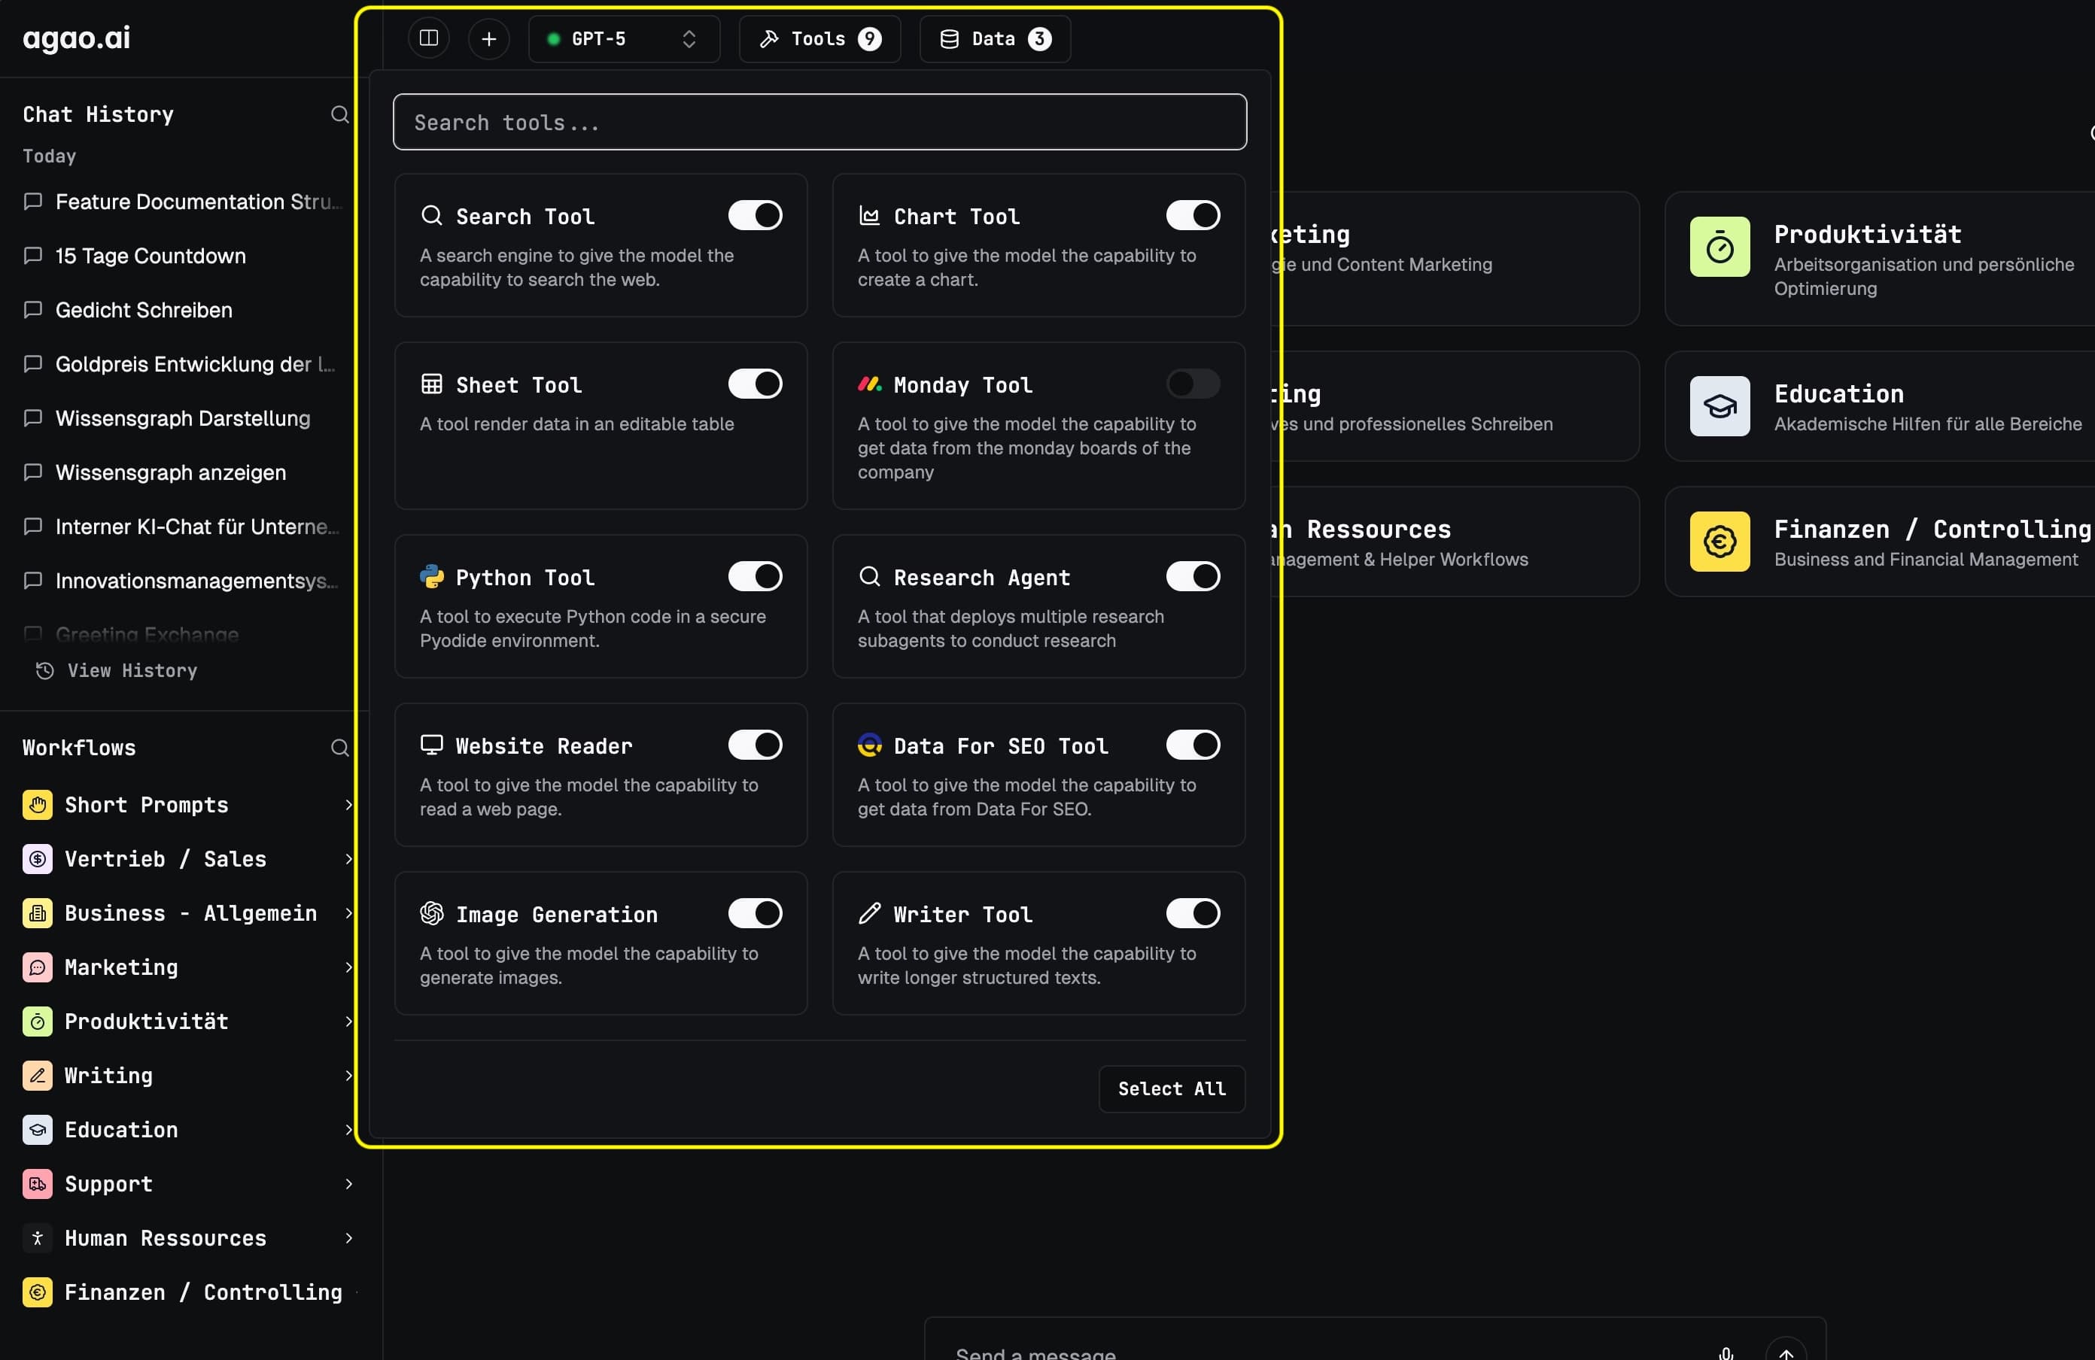Click the Monday Tool logo icon
The width and height of the screenshot is (2095, 1360).
click(x=870, y=384)
